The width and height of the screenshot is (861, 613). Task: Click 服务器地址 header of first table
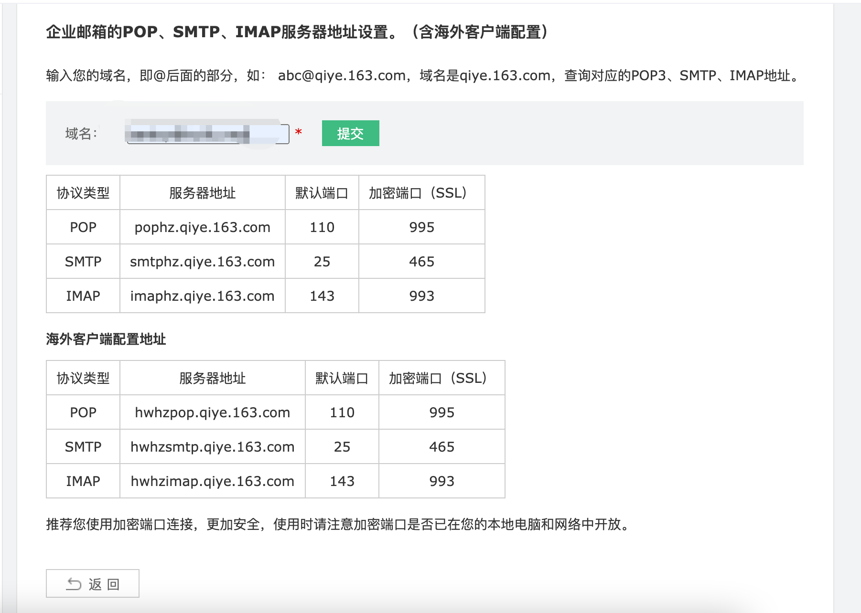pos(203,193)
